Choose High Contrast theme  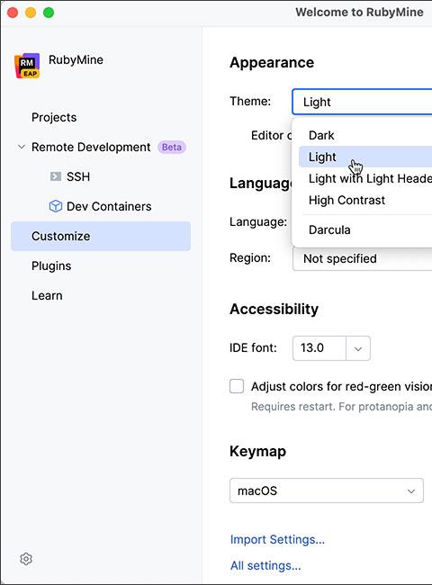click(x=365, y=201)
